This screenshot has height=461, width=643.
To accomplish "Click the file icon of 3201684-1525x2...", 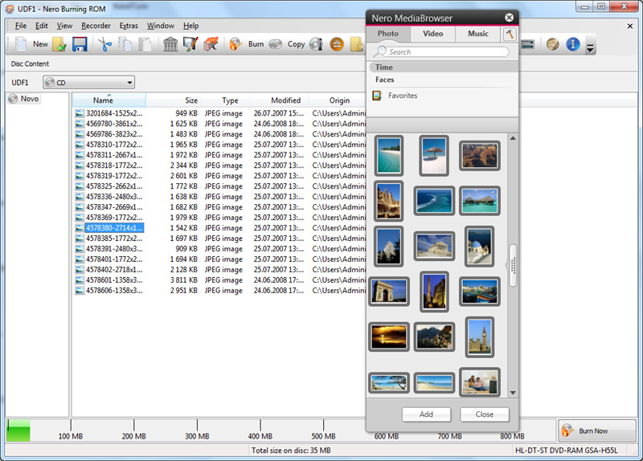I will pos(80,113).
